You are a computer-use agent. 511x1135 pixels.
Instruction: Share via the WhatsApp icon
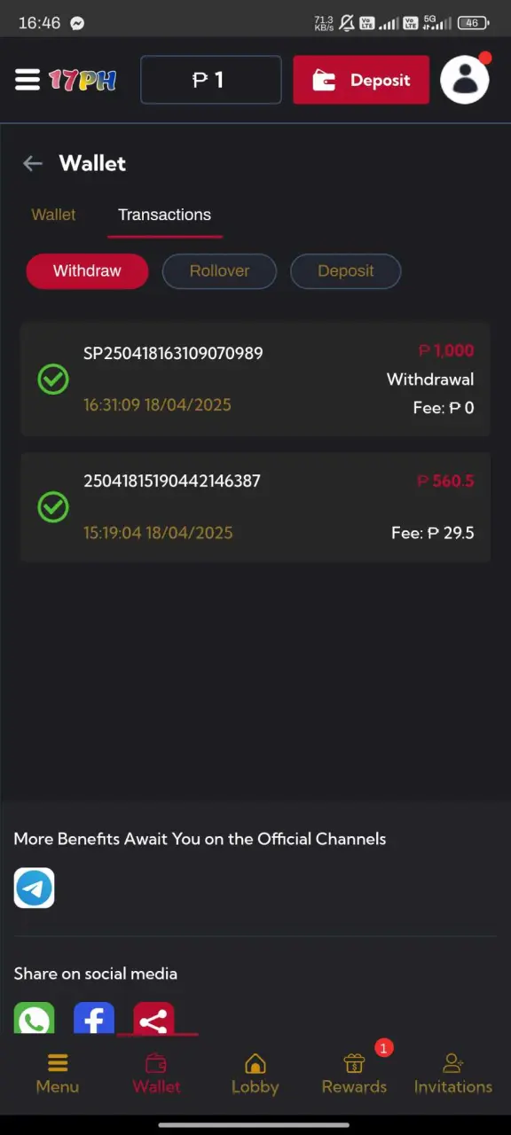point(34,1018)
